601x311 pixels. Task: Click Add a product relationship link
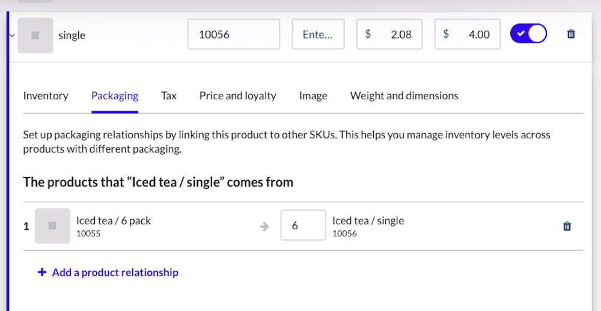click(x=115, y=273)
